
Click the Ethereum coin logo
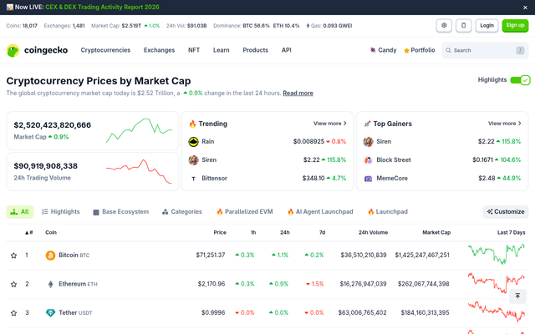[x=50, y=284]
